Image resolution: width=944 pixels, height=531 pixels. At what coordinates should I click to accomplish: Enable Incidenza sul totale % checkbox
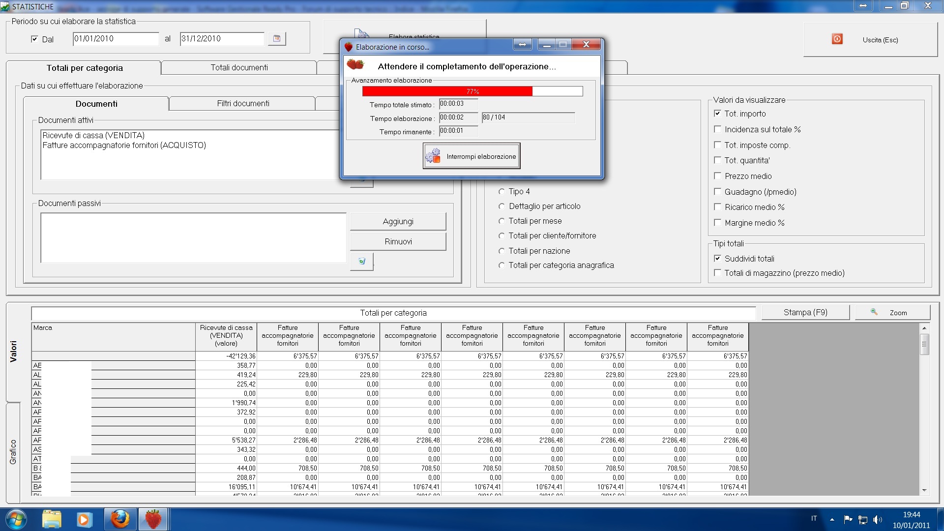point(717,129)
